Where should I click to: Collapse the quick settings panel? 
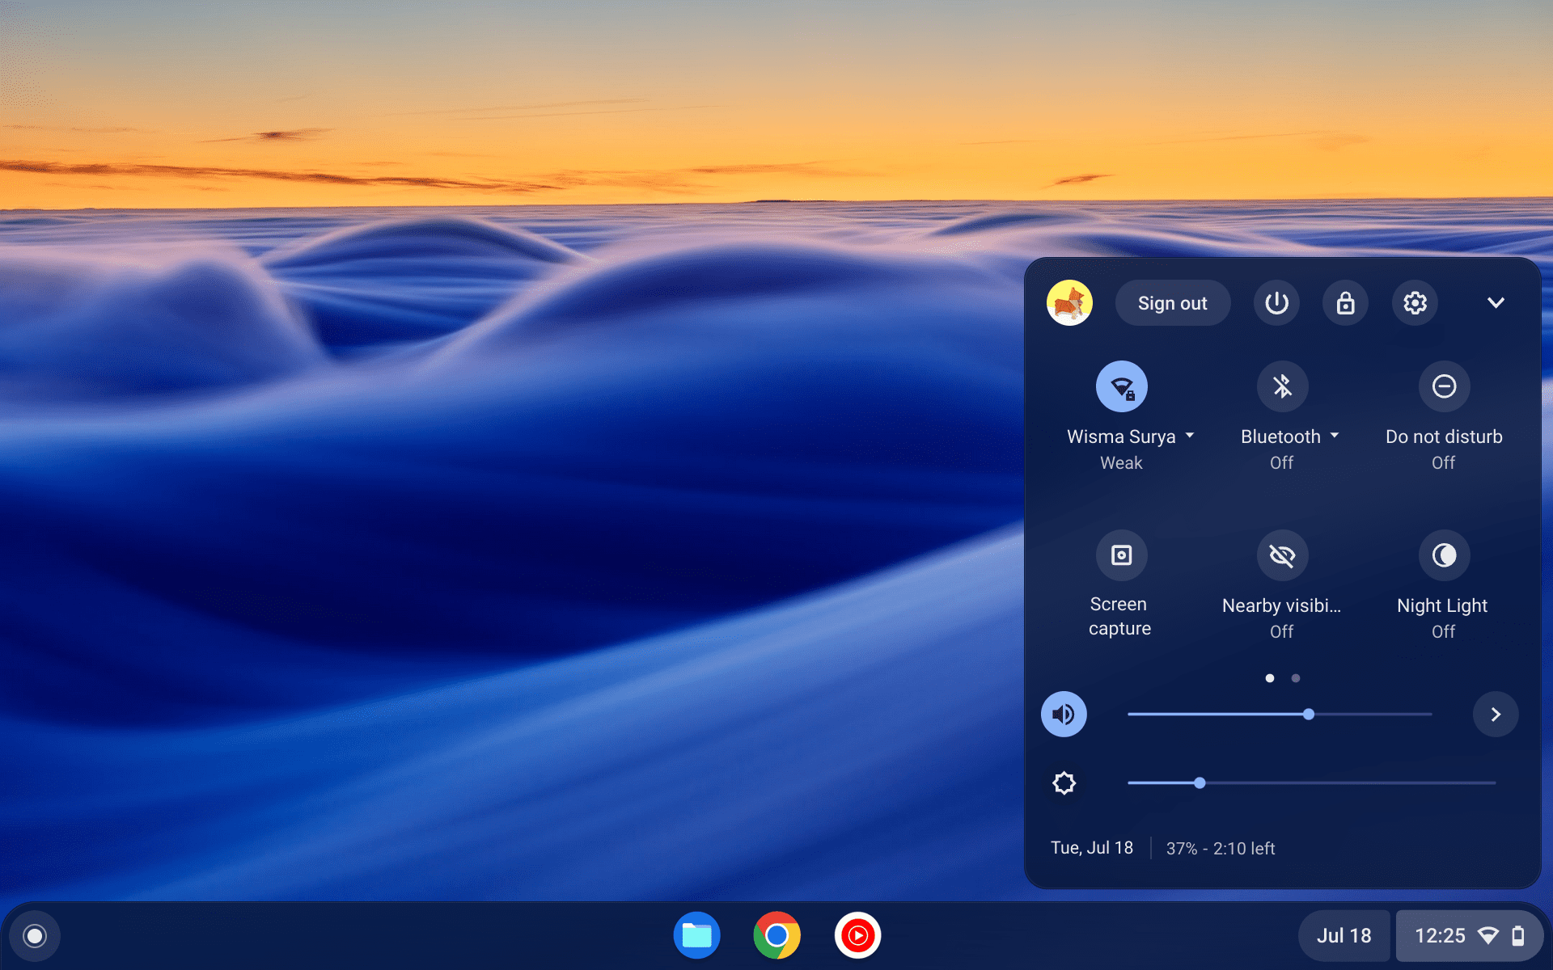(x=1496, y=302)
